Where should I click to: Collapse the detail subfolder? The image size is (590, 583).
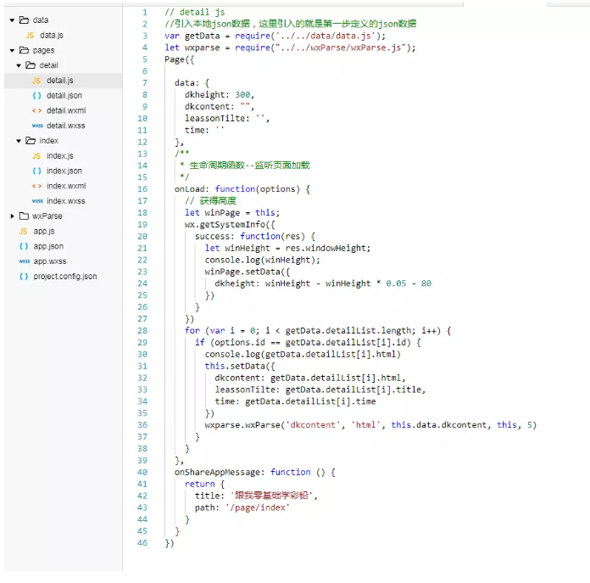point(19,65)
